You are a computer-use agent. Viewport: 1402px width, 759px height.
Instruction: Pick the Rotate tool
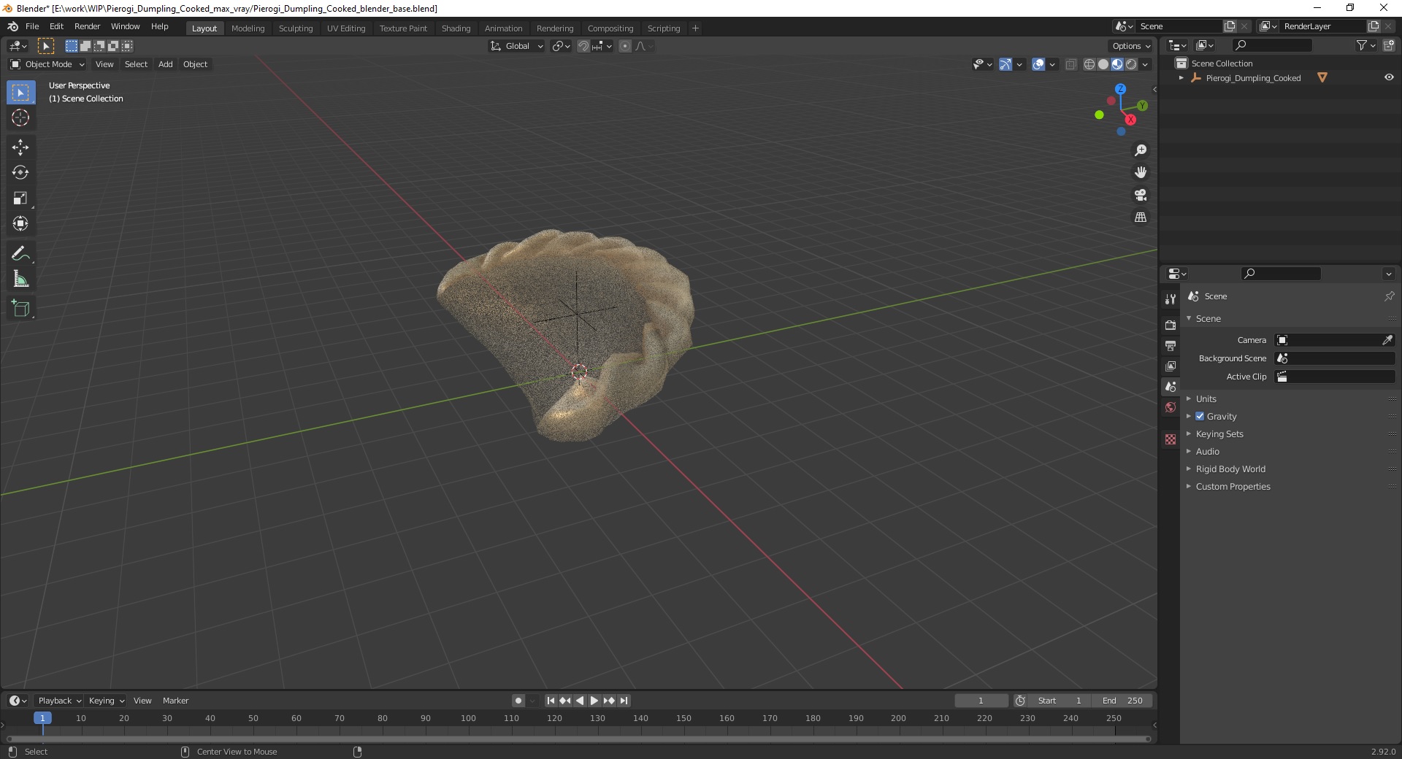click(20, 173)
